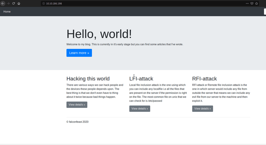
Task: View details for RFI-attack article
Action: [x=203, y=109]
